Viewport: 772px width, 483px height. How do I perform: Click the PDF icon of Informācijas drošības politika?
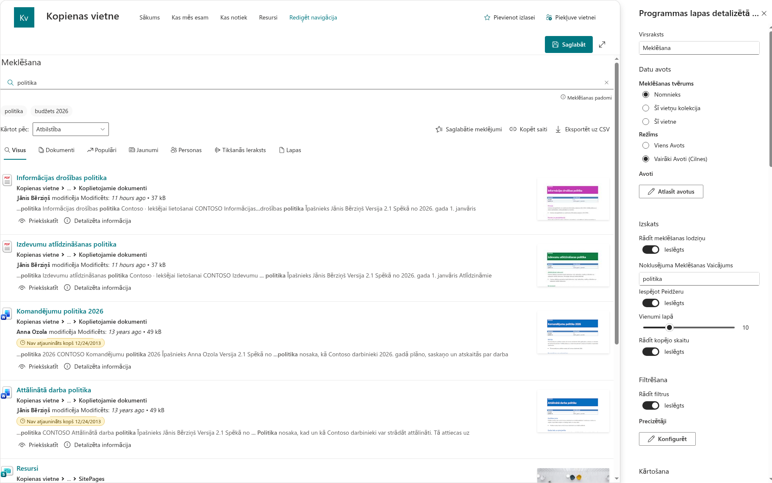pyautogui.click(x=7, y=180)
